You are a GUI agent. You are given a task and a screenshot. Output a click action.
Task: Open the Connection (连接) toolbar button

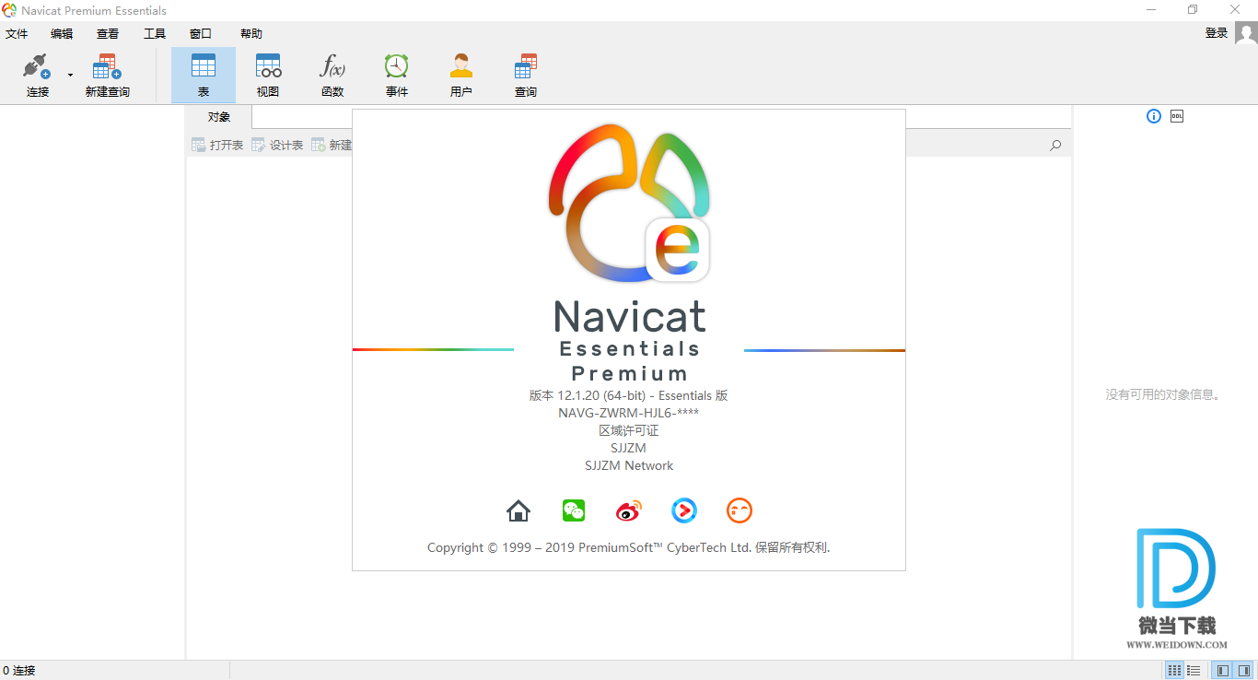coord(37,76)
